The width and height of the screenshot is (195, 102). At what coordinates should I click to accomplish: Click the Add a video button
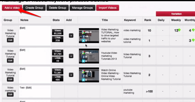click(12, 8)
